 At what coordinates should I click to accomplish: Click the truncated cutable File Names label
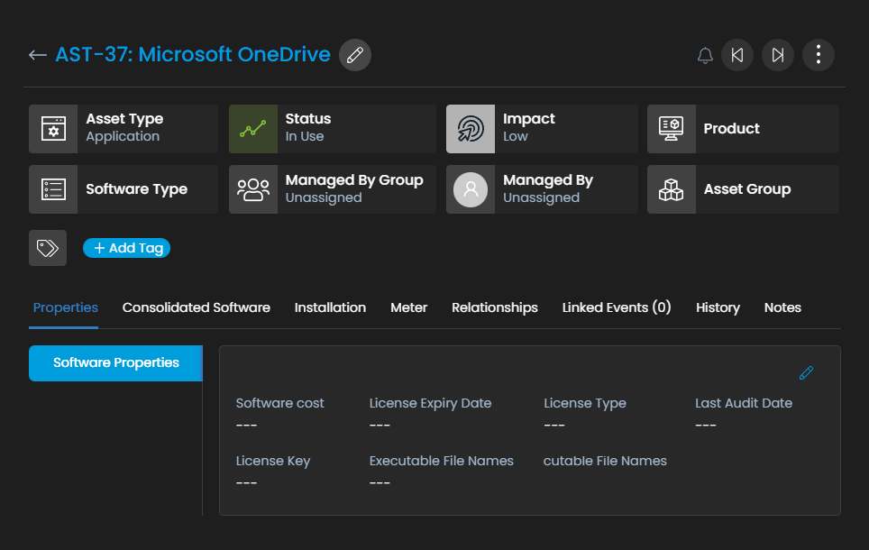(x=605, y=461)
